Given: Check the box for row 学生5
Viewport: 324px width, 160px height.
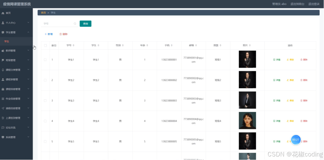Looking at the screenshot, I should click(45, 142).
